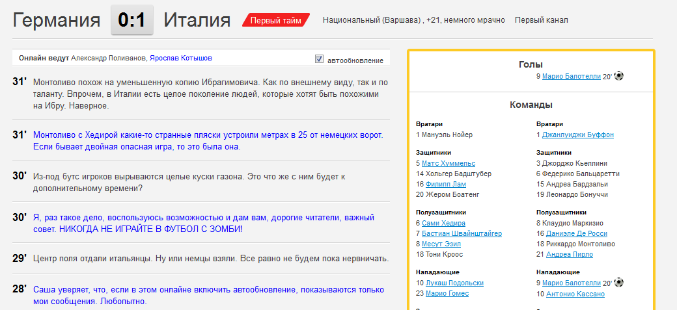Click the soccer ball icon in Голы section
Image resolution: width=677 pixels, height=310 pixels.
tap(618, 76)
